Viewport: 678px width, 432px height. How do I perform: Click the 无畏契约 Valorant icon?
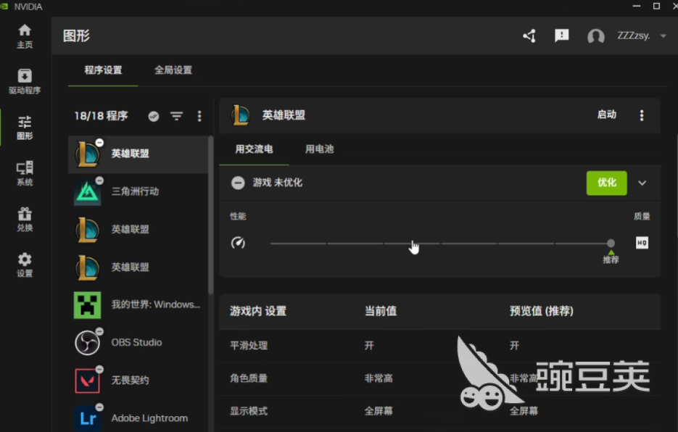pos(87,381)
